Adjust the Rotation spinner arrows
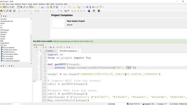Viewport: 187px width, 105px height. coord(170,104)
